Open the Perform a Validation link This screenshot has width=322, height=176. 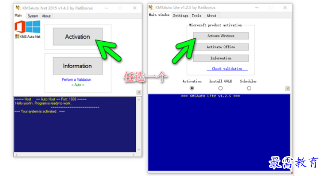click(x=76, y=79)
